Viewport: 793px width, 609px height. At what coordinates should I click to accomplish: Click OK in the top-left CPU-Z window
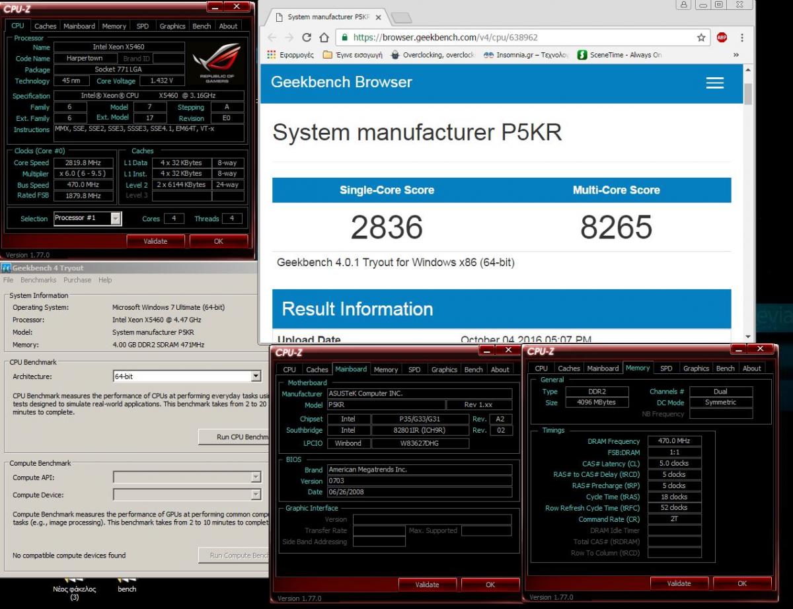219,241
